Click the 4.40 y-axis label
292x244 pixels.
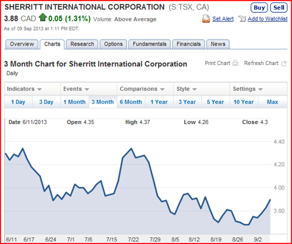pyautogui.click(x=279, y=142)
